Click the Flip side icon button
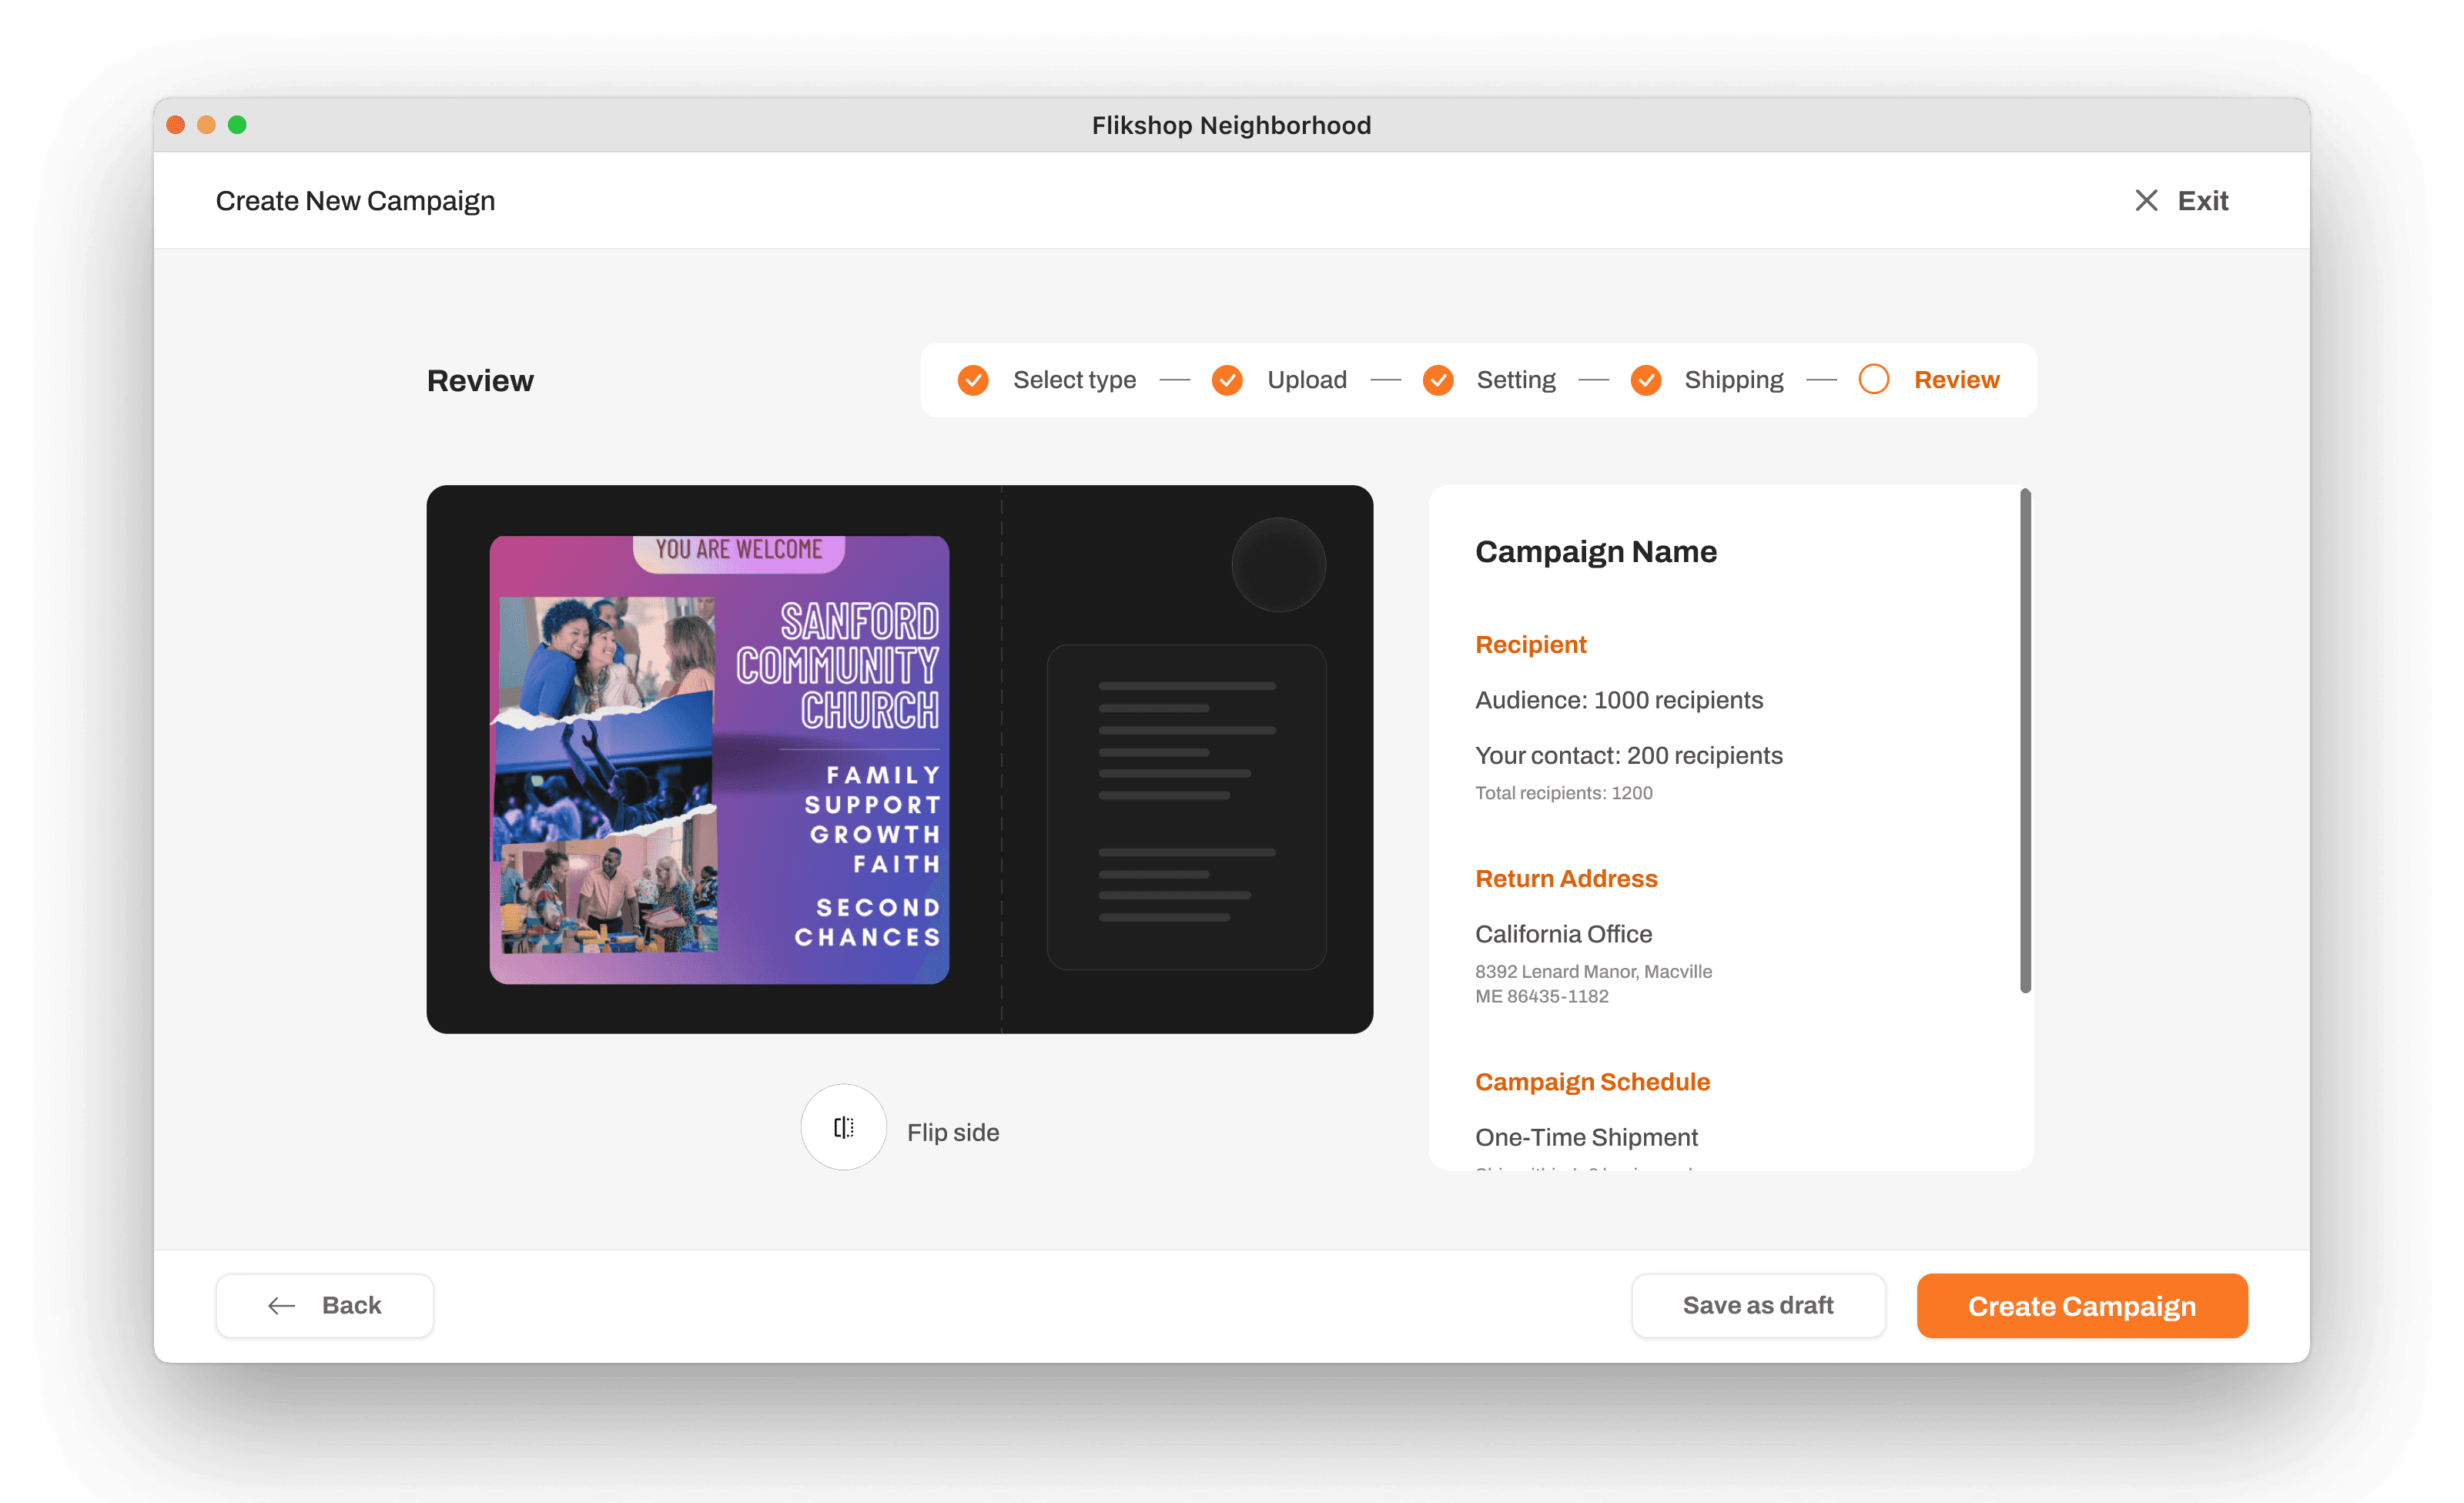 843,1128
